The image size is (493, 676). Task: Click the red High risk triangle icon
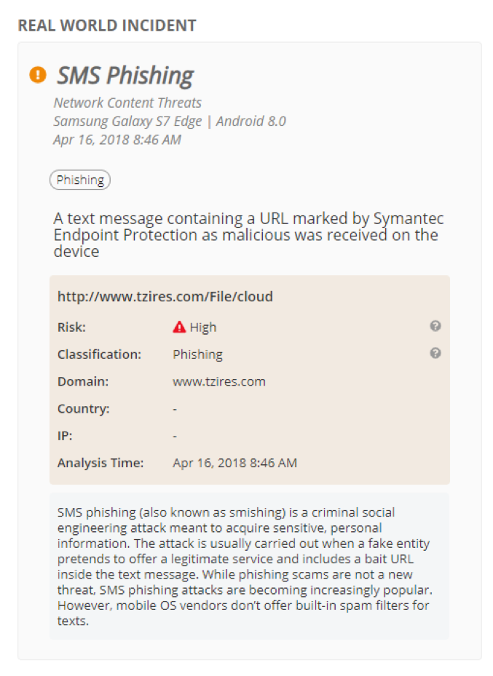pyautogui.click(x=179, y=327)
